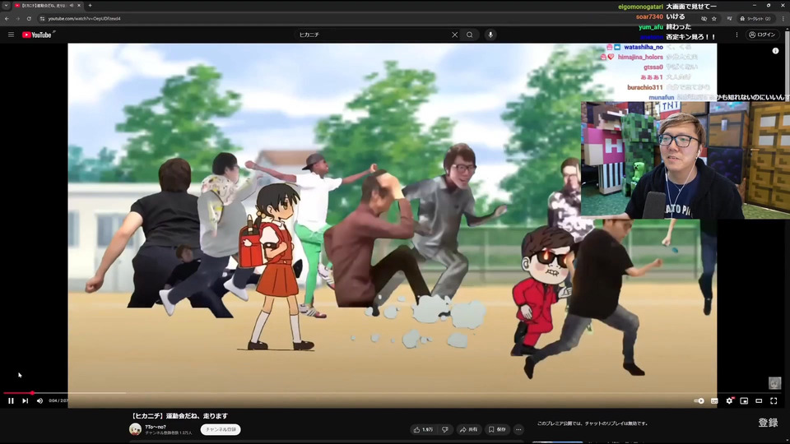Go to YouTube home via logo
790x444 pixels.
[38, 35]
